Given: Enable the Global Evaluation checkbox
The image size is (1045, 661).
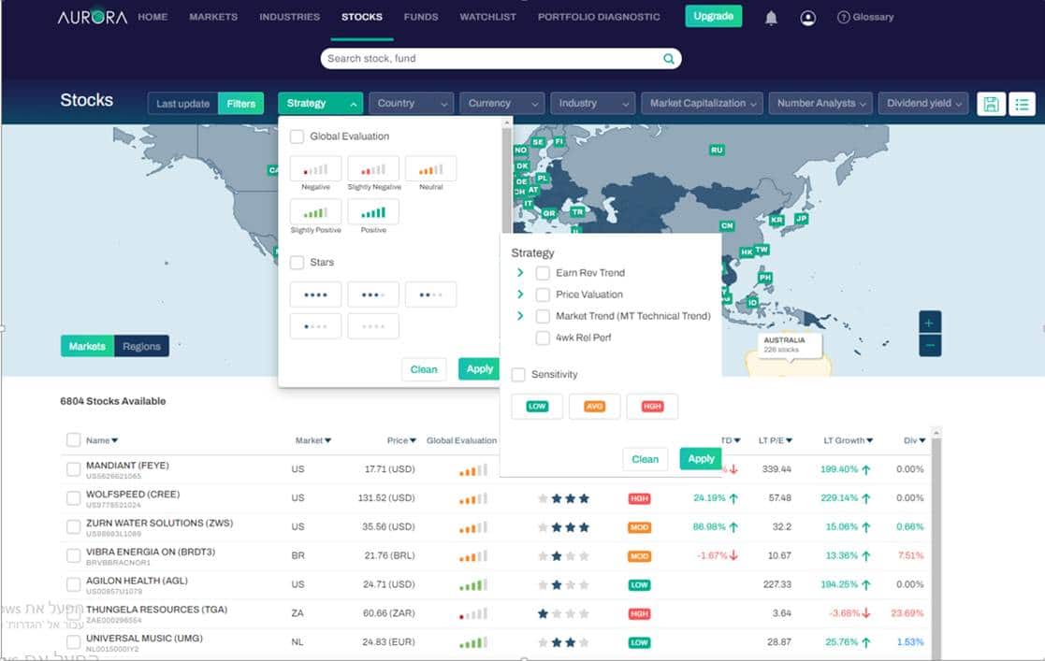Looking at the screenshot, I should coord(297,137).
